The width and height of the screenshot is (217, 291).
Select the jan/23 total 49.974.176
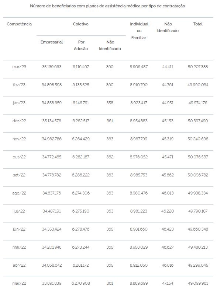tap(198, 103)
